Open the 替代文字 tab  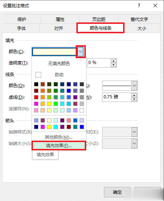pyautogui.click(x=139, y=20)
